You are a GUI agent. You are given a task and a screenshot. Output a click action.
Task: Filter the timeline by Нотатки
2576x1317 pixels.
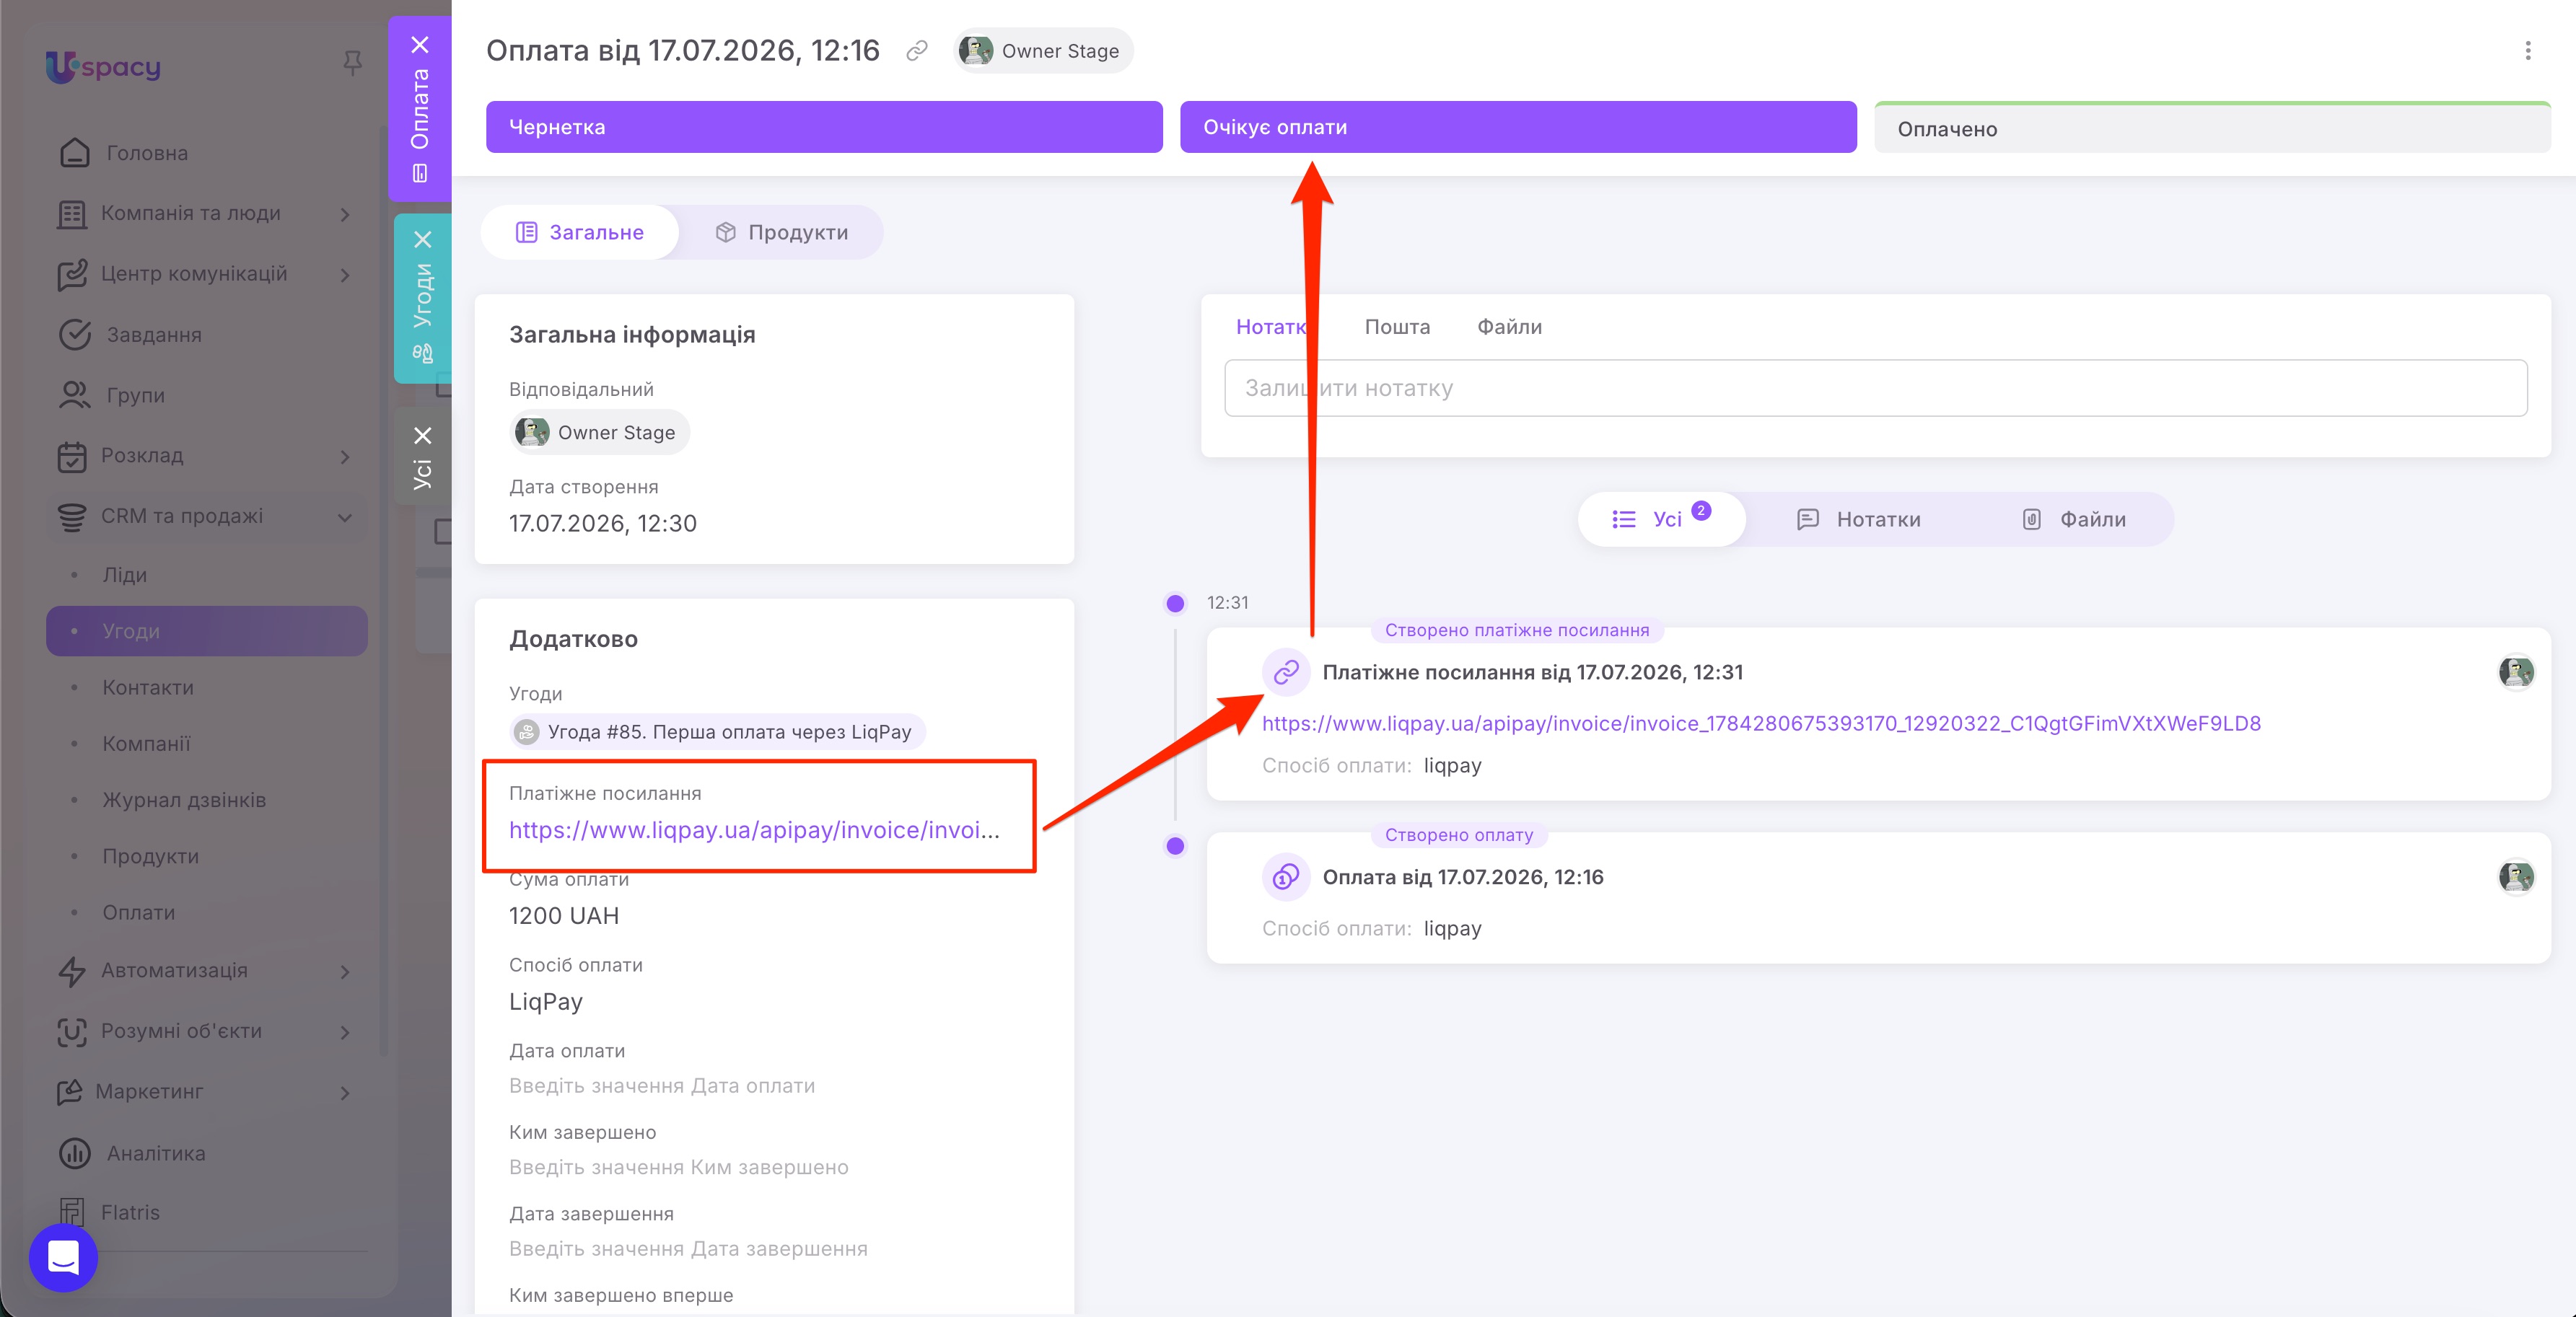(1859, 519)
